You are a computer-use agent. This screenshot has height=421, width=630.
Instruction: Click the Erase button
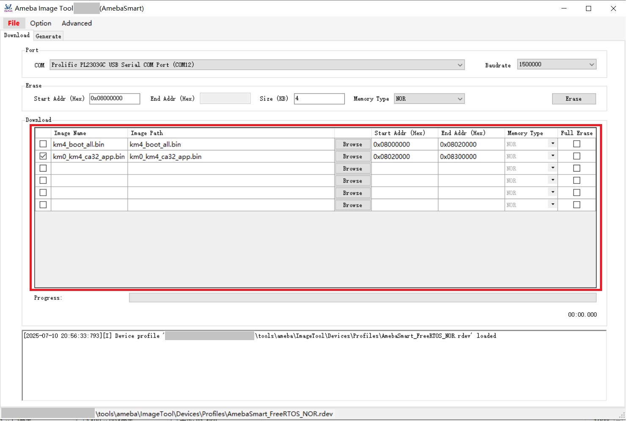[573, 99]
